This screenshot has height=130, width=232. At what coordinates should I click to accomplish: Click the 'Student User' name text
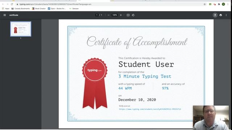click(146, 64)
